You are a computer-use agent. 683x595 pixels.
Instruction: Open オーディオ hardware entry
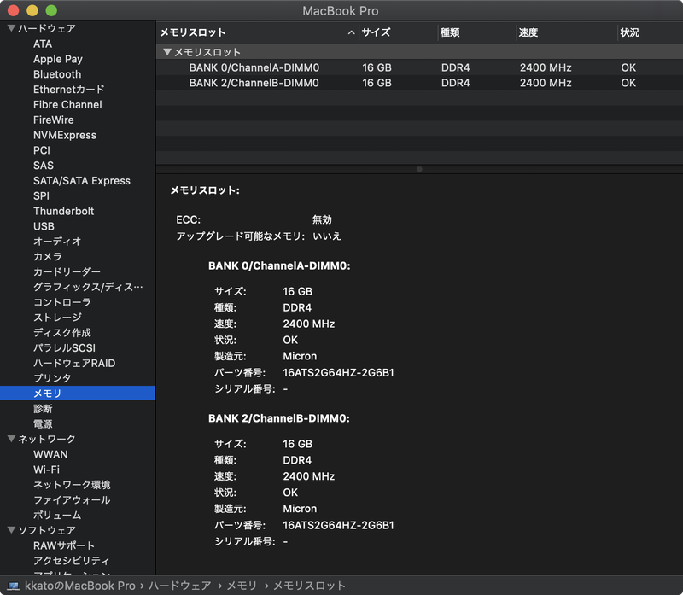coord(57,242)
